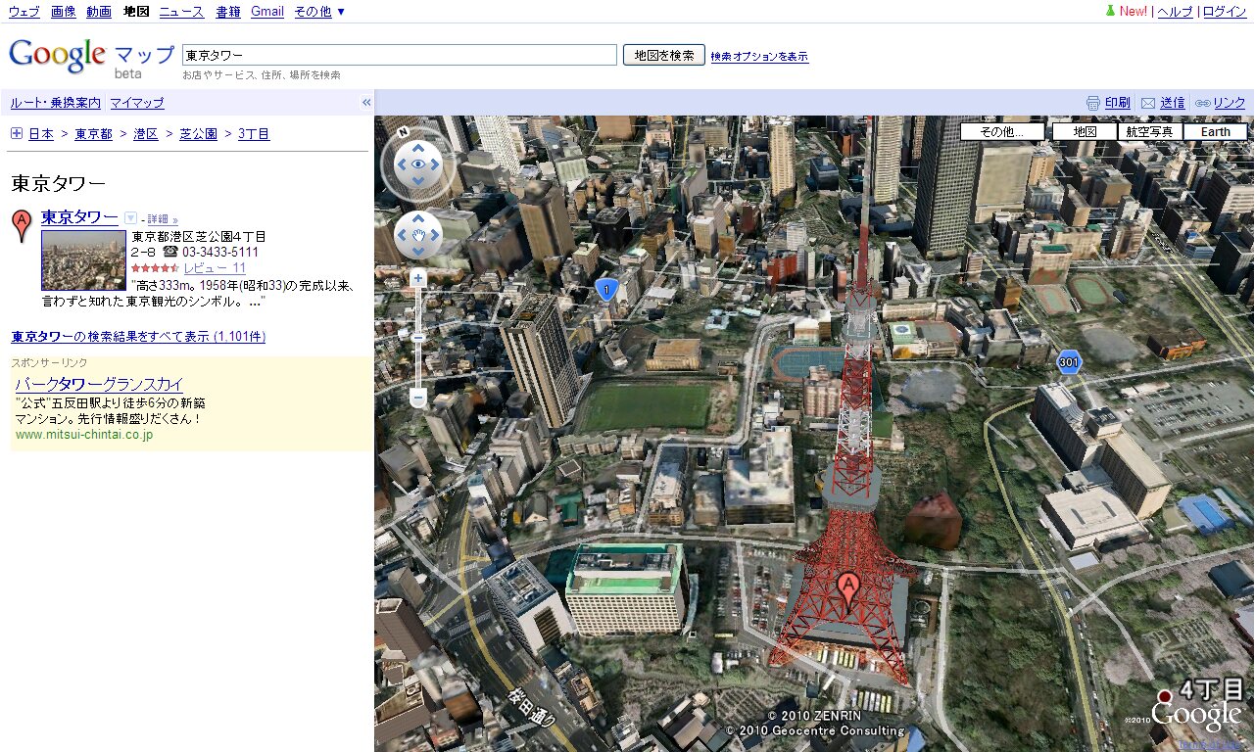This screenshot has height=752, width=1255.
Task: Click the 東京タワー search input field
Action: [x=399, y=55]
